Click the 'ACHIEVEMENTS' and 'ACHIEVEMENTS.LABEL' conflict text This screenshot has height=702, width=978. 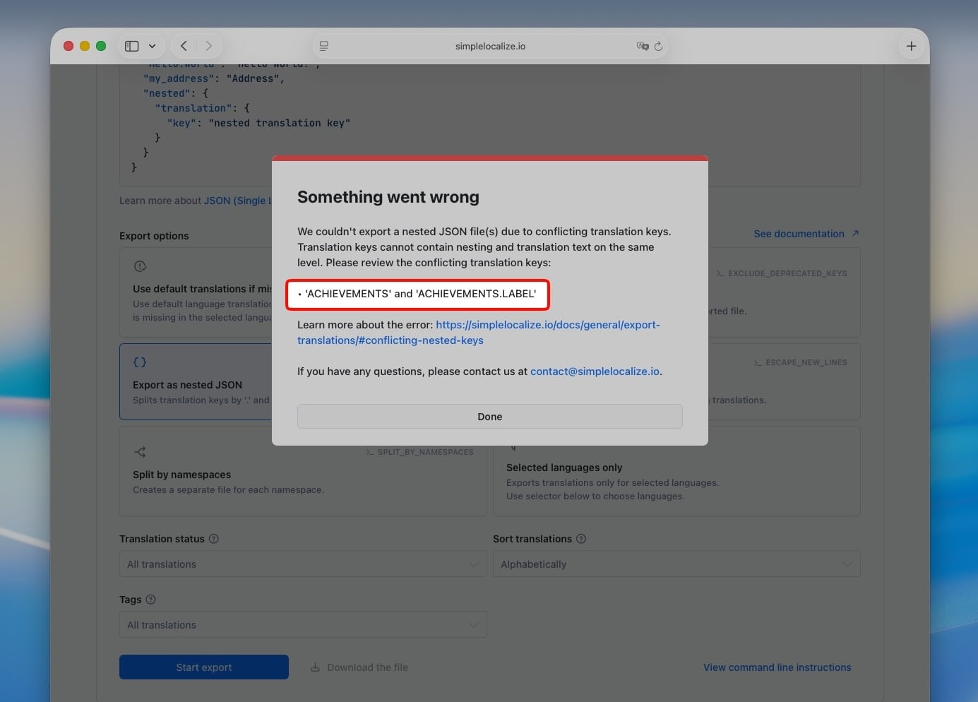click(x=420, y=294)
